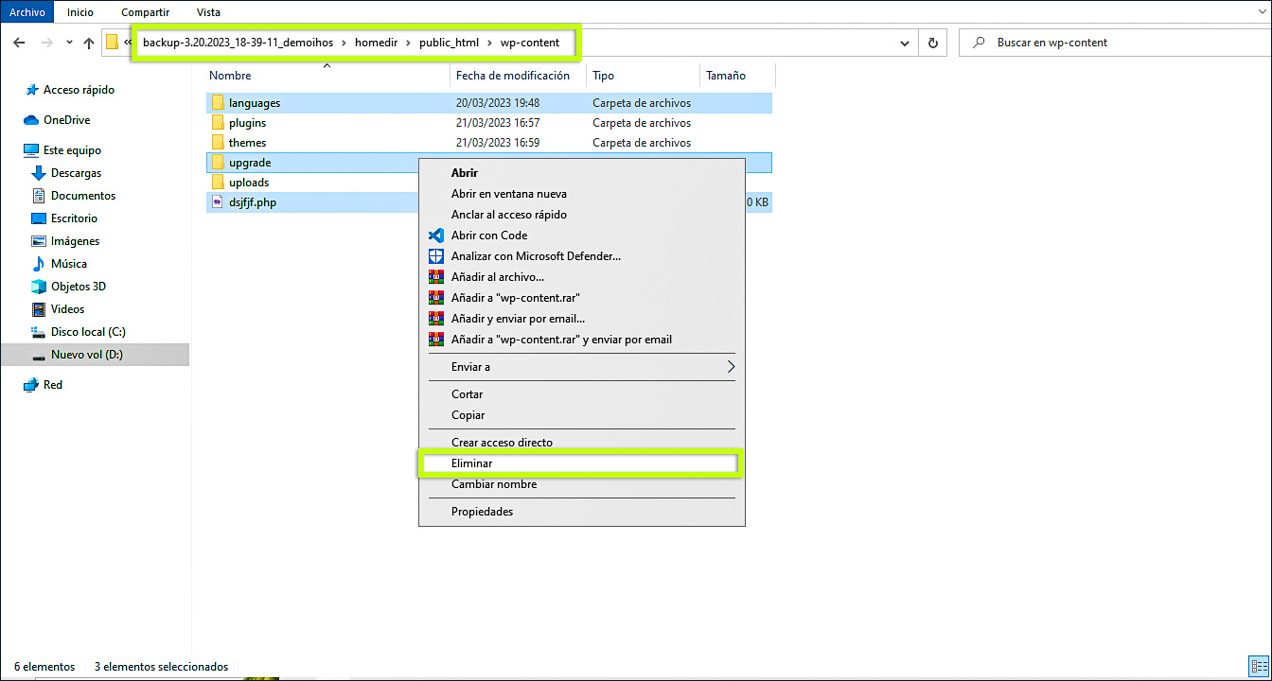This screenshot has width=1272, height=681.
Task: Open Disco local (C:) drive
Action: pyautogui.click(x=88, y=332)
